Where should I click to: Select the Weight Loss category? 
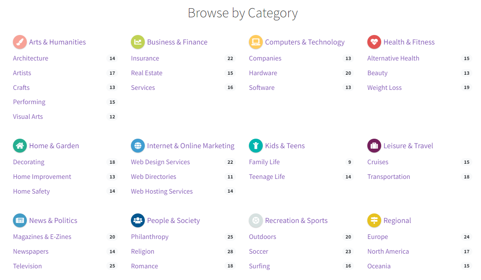pyautogui.click(x=384, y=87)
